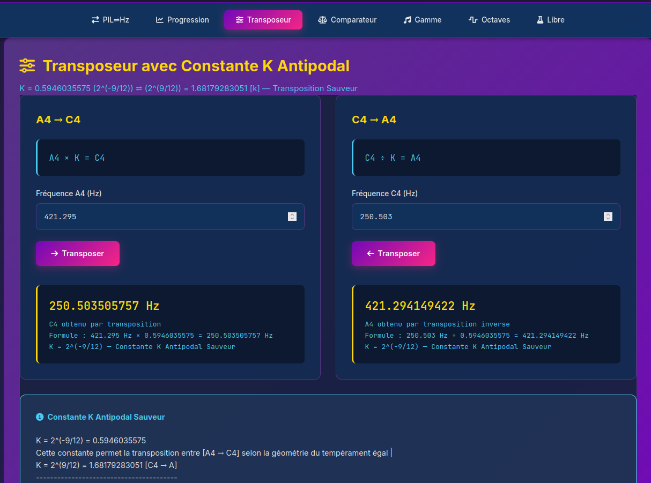Click the 250.503505757 Hz result value
Viewport: 651px width, 483px height.
(104, 306)
